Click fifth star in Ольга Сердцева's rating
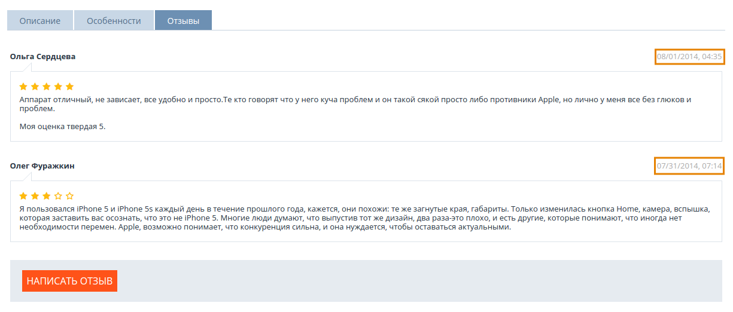This screenshot has width=733, height=312. 69,87
